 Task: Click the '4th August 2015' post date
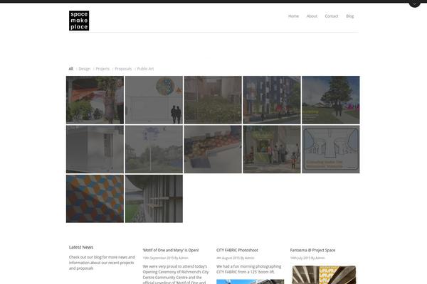point(228,258)
